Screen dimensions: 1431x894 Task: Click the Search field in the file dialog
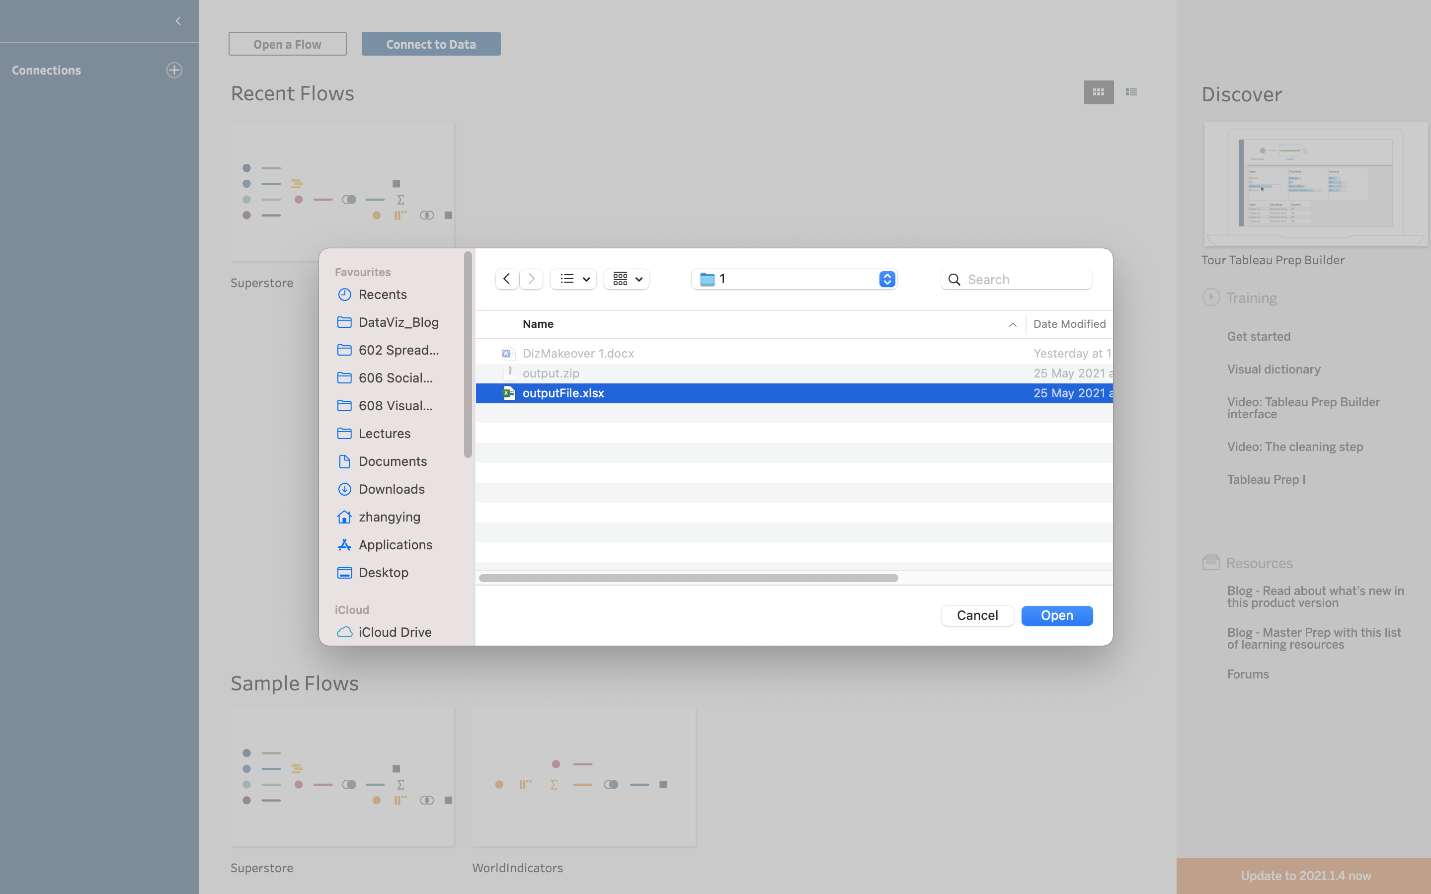[1017, 279]
